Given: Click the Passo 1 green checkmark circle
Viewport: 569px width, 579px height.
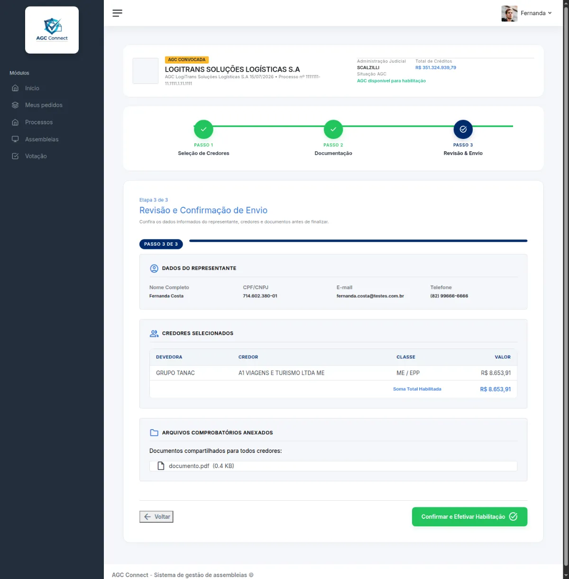Looking at the screenshot, I should click(203, 129).
